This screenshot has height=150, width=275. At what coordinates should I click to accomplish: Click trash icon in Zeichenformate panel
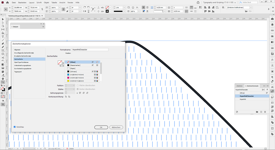(265, 112)
